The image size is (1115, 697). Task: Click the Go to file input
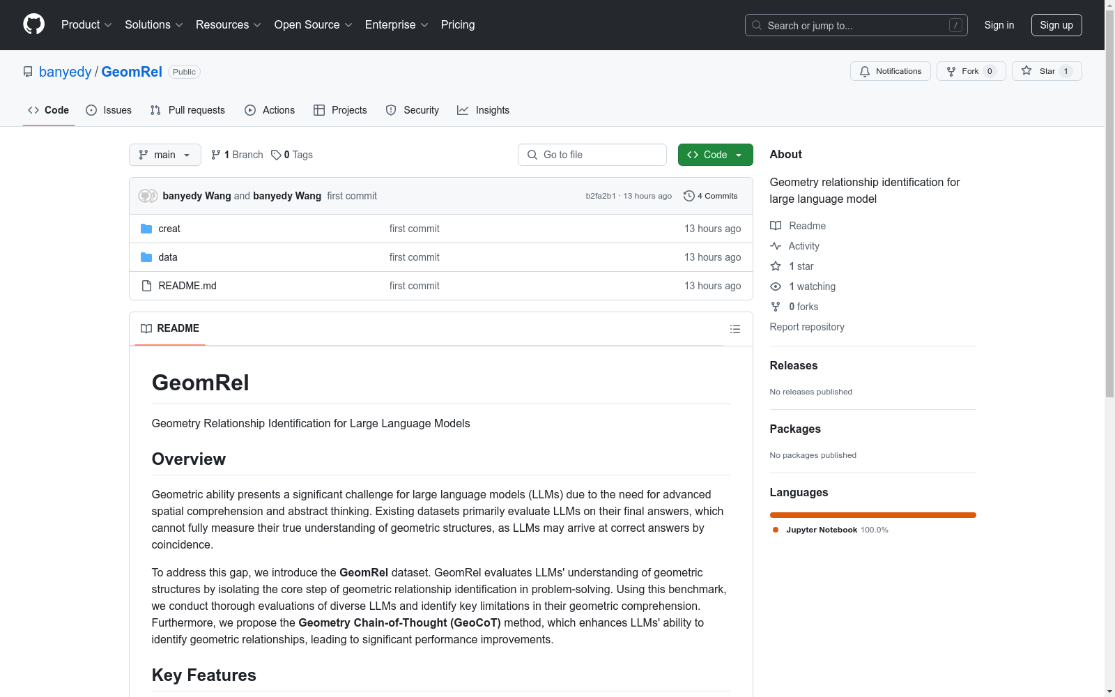[x=592, y=155]
